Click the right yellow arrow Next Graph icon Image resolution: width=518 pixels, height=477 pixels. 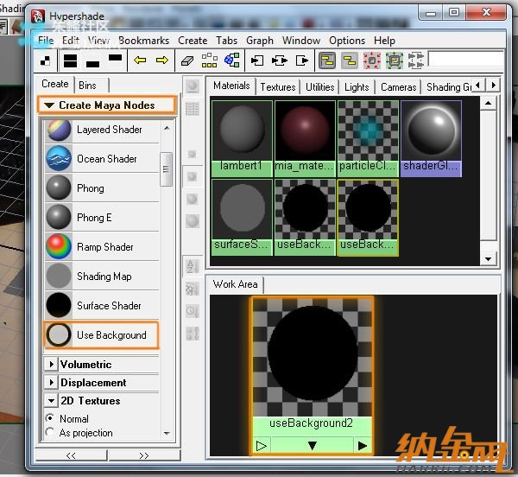[161, 60]
